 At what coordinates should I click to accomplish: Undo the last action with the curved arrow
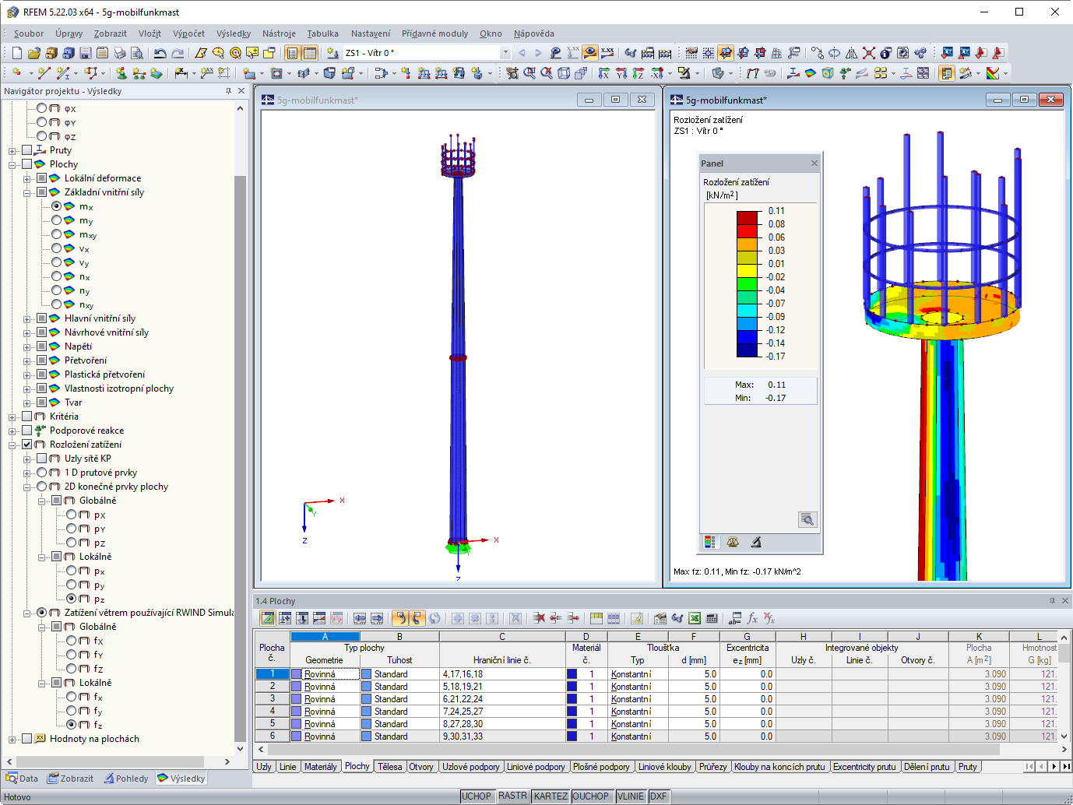pos(160,53)
